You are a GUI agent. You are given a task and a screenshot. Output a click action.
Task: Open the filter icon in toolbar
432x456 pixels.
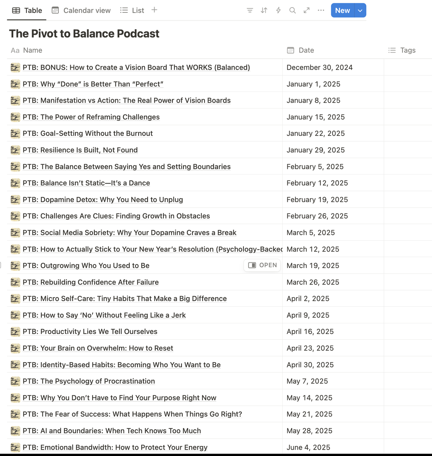click(x=250, y=10)
